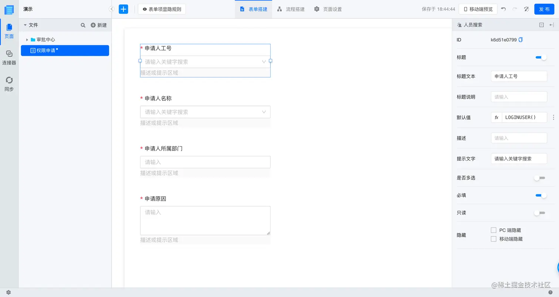559x297 pixels.
Task: Open the 申请人名称 dropdown arrow
Action: 264,112
